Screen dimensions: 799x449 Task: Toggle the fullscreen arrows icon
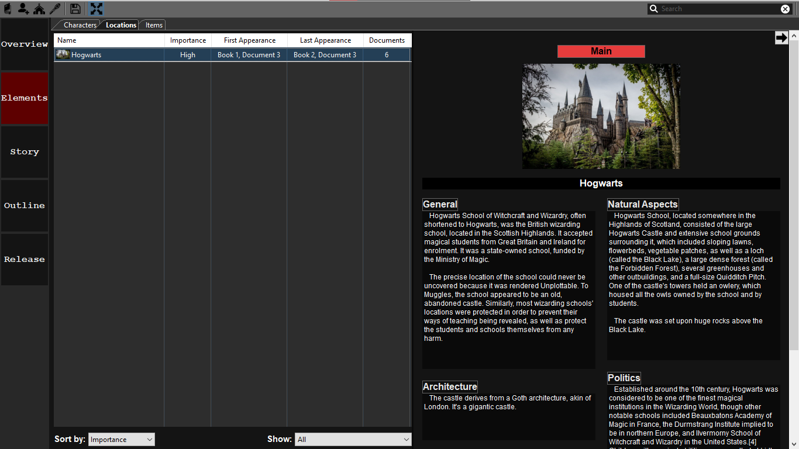coord(97,9)
